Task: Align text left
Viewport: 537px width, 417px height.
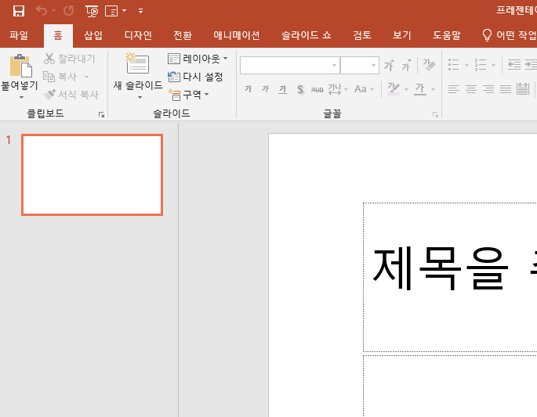Action: pyautogui.click(x=454, y=89)
